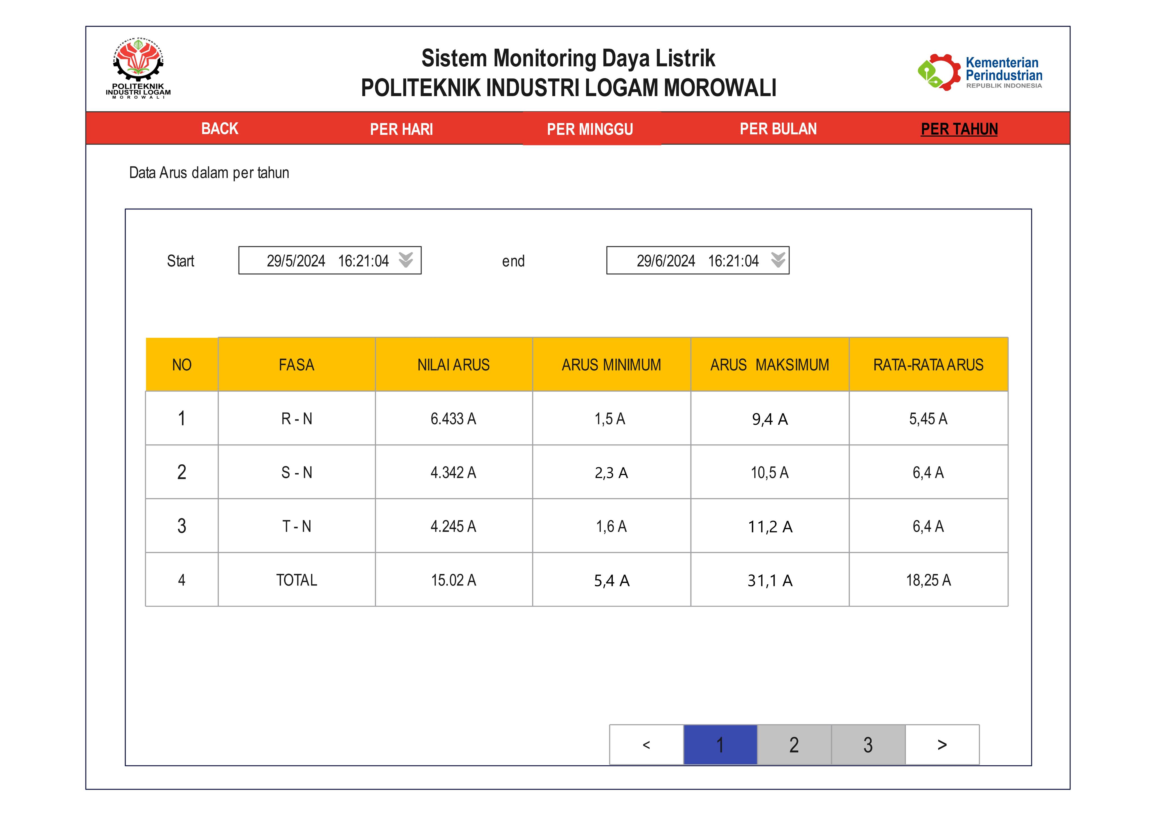Click the Start date field 29/5/2024
The height and width of the screenshot is (814, 1152).
point(330,260)
